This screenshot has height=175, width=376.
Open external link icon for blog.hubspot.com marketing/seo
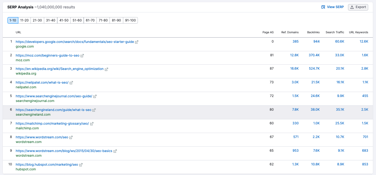(x=81, y=165)
